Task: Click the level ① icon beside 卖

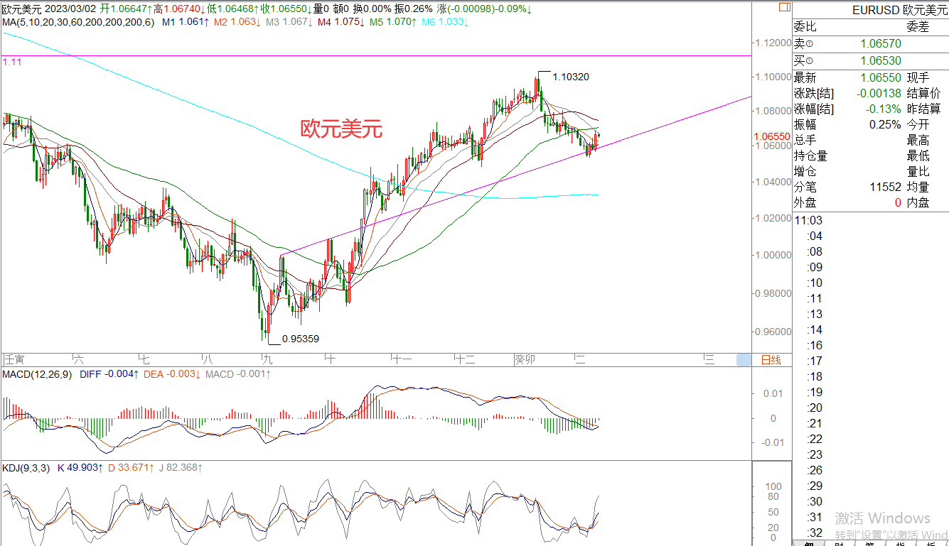Action: pyautogui.click(x=809, y=44)
